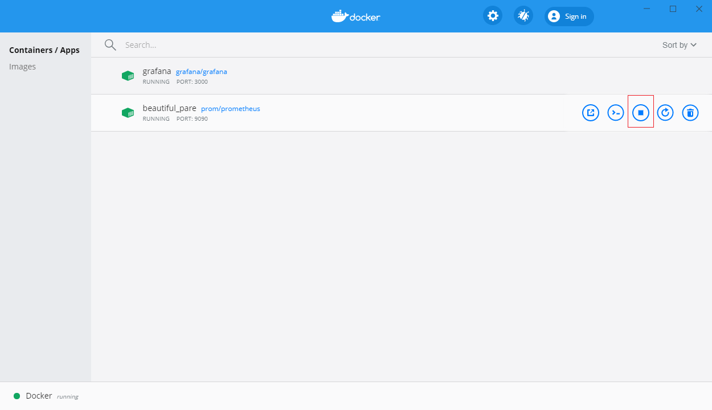
Task: Click the user avatar icon in Sign in
Action: tap(554, 17)
